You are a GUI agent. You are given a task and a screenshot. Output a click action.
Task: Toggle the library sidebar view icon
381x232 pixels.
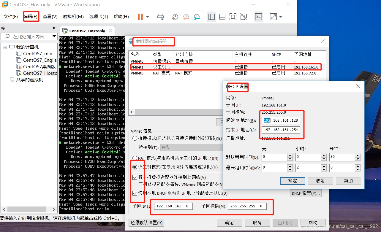pyautogui.click(x=211, y=17)
